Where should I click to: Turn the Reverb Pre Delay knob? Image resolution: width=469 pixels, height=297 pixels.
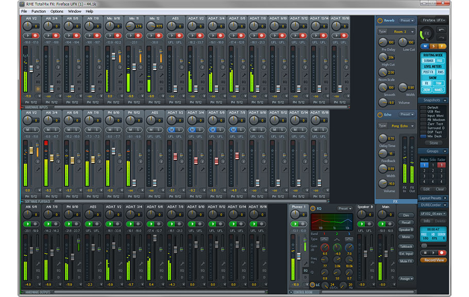tap(383, 42)
